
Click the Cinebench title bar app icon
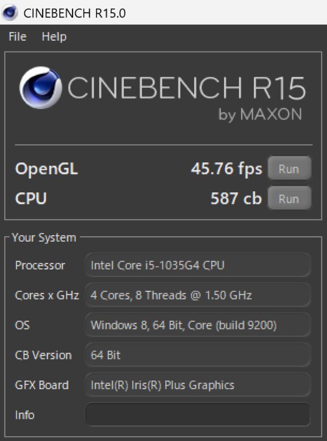click(10, 13)
